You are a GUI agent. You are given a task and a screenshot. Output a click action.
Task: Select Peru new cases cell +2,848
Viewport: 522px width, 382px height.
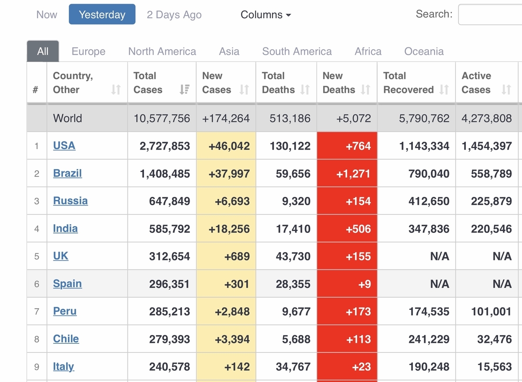point(226,311)
